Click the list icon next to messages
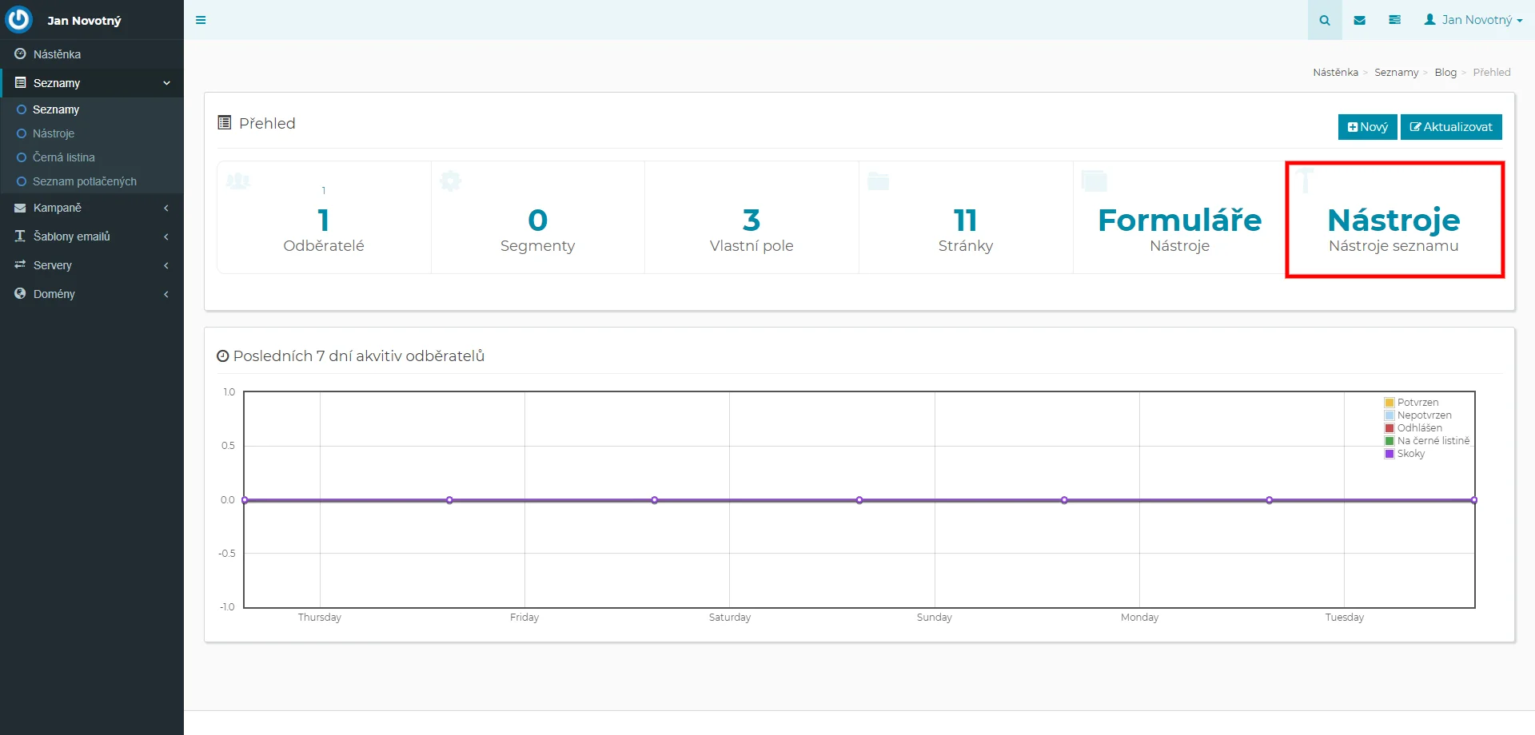Image resolution: width=1535 pixels, height=735 pixels. (1394, 20)
